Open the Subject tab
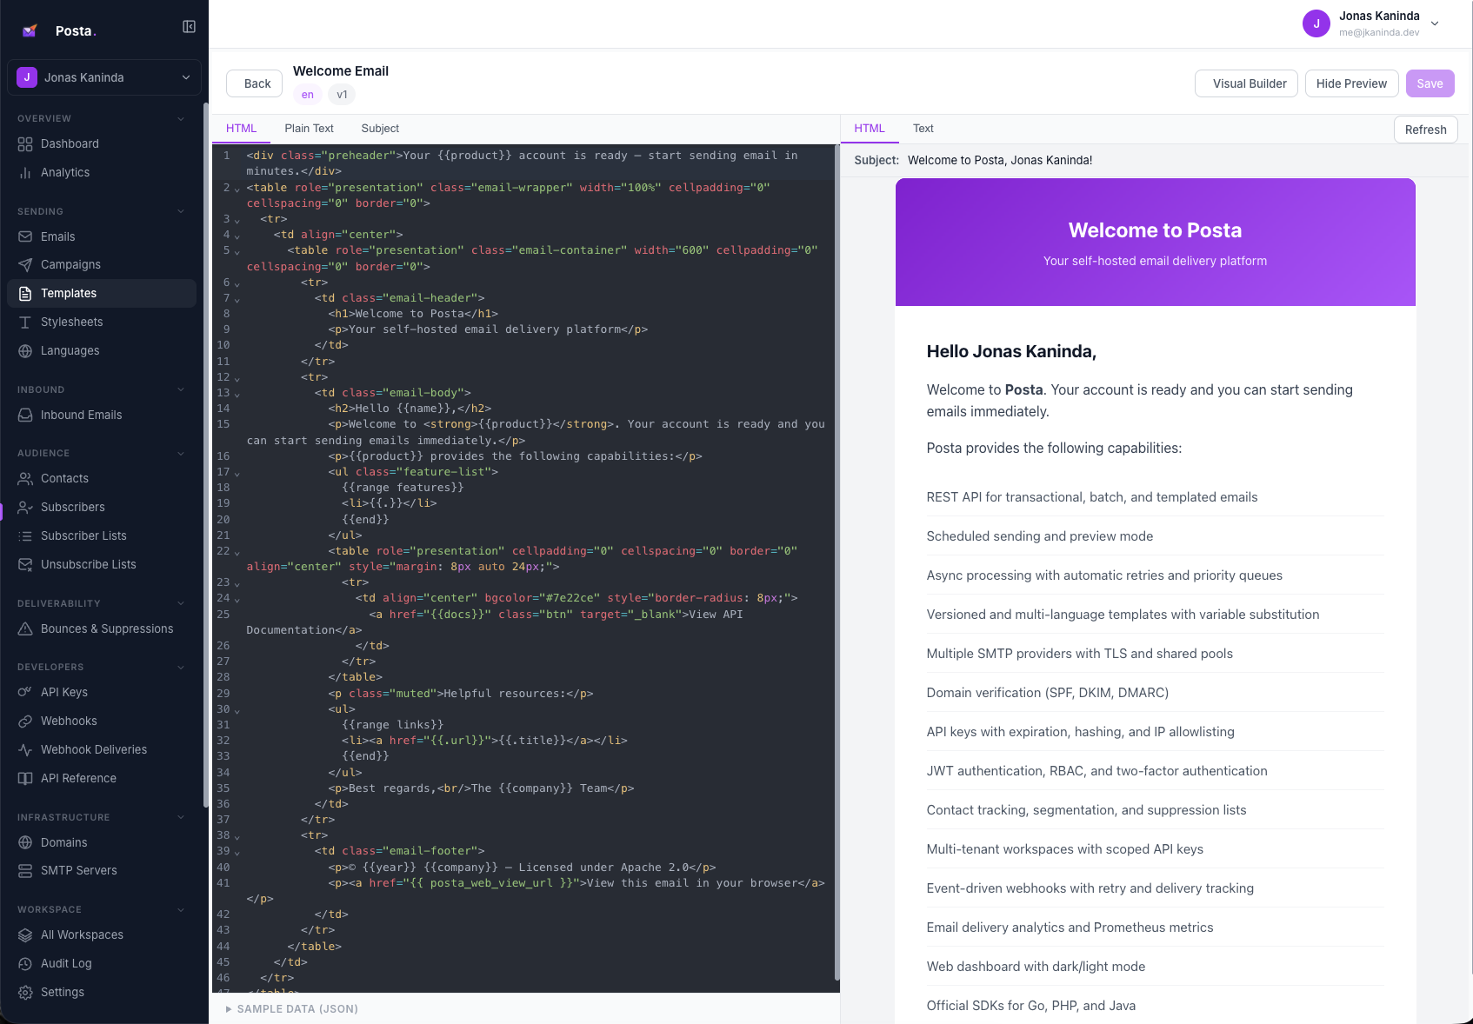1473x1024 pixels. pos(380,129)
